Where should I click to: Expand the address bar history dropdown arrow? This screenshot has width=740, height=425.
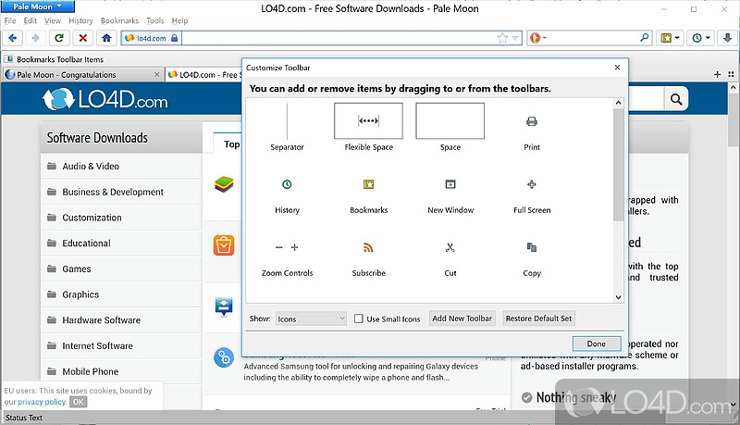point(515,38)
